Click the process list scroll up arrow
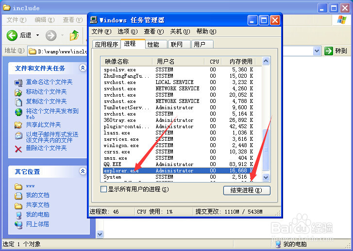The height and width of the screenshot is (251, 353). tap(266, 61)
